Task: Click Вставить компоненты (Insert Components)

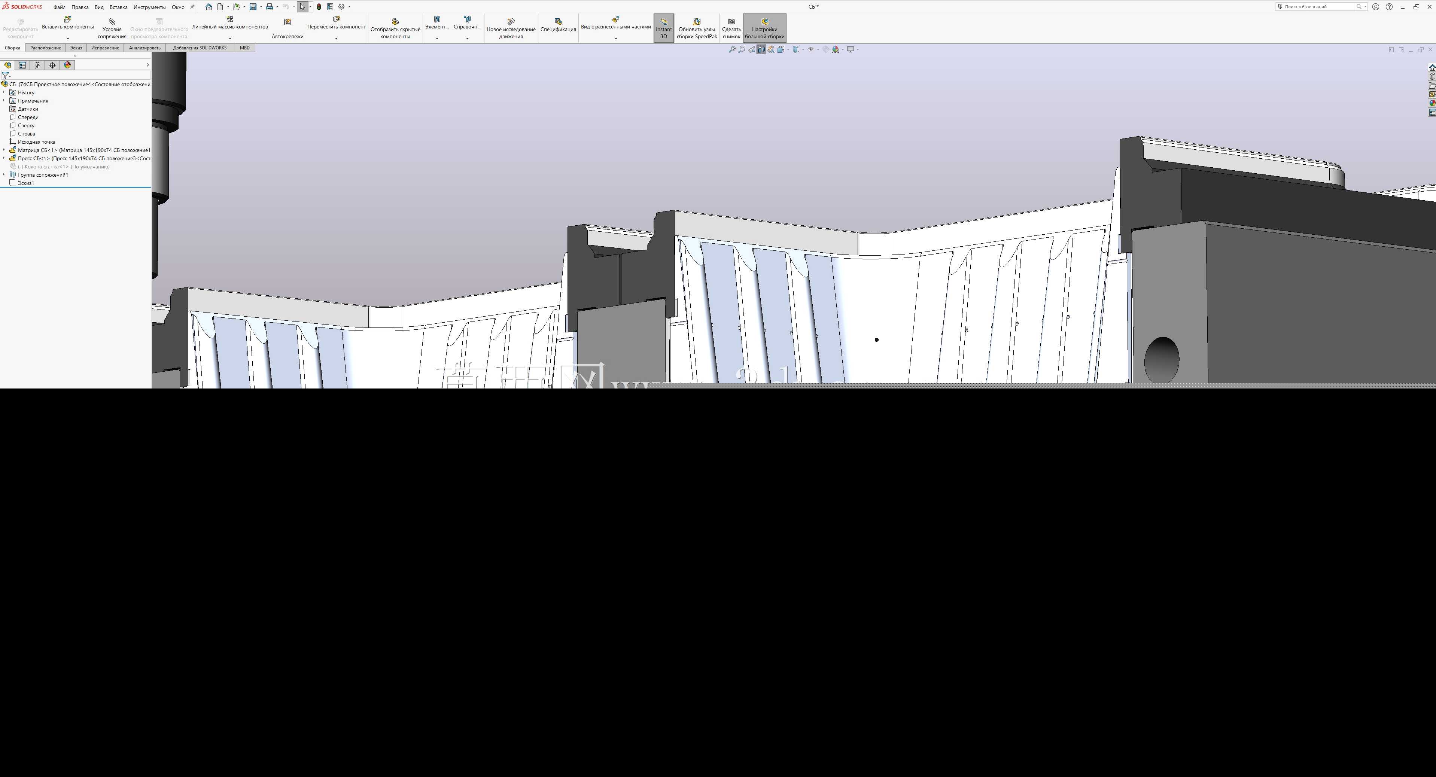Action: coord(67,24)
